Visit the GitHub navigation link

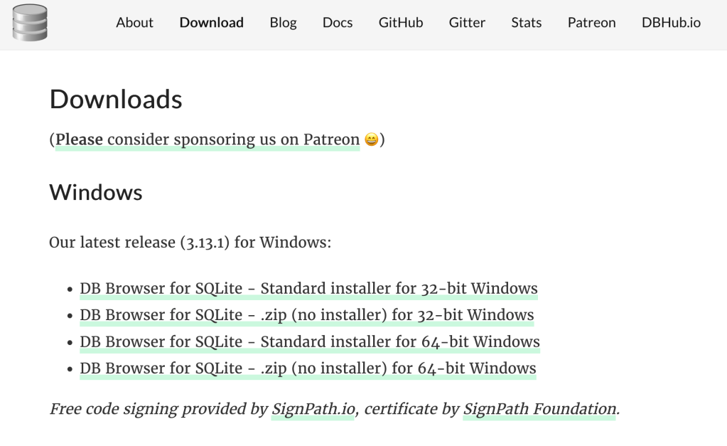click(x=400, y=23)
